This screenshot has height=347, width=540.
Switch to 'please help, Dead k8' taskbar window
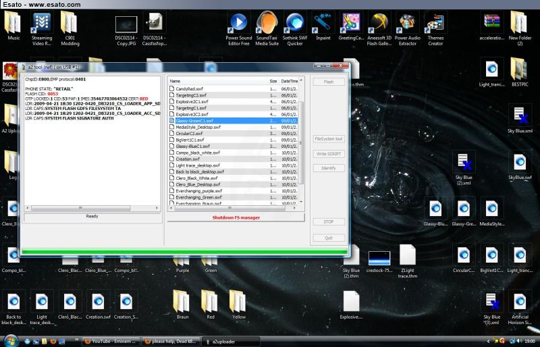[171, 342]
